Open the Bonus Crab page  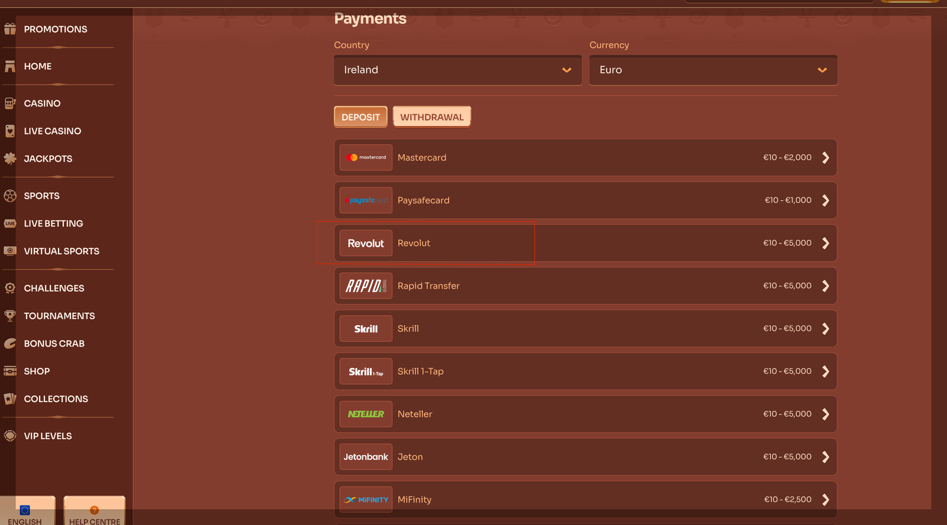click(54, 343)
